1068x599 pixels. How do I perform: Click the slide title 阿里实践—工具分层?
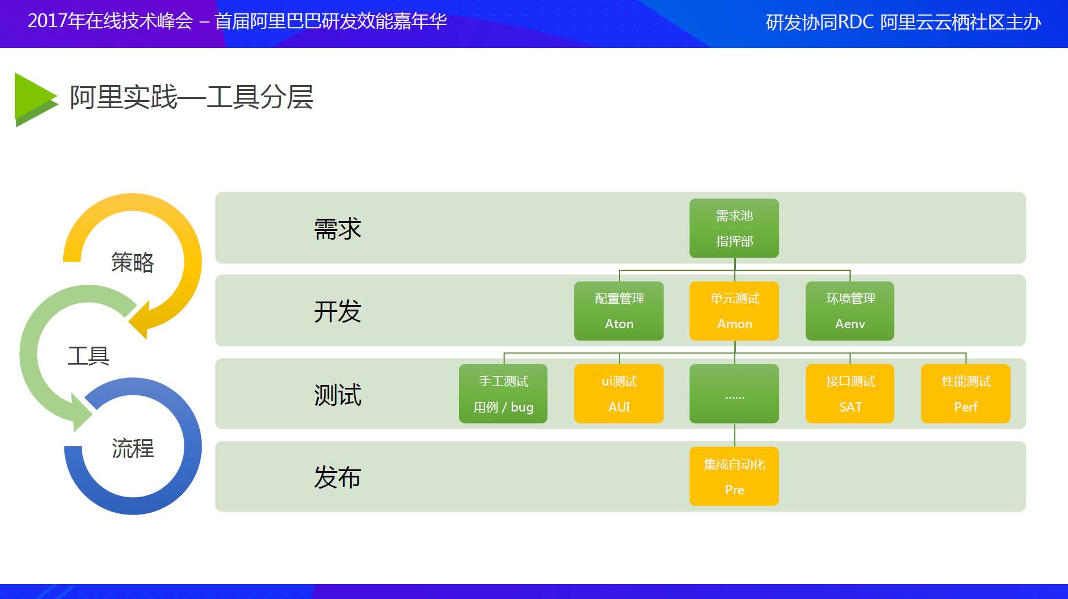click(x=192, y=97)
